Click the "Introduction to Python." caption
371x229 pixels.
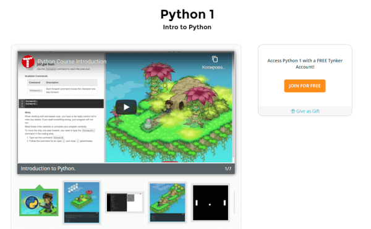[48, 169]
